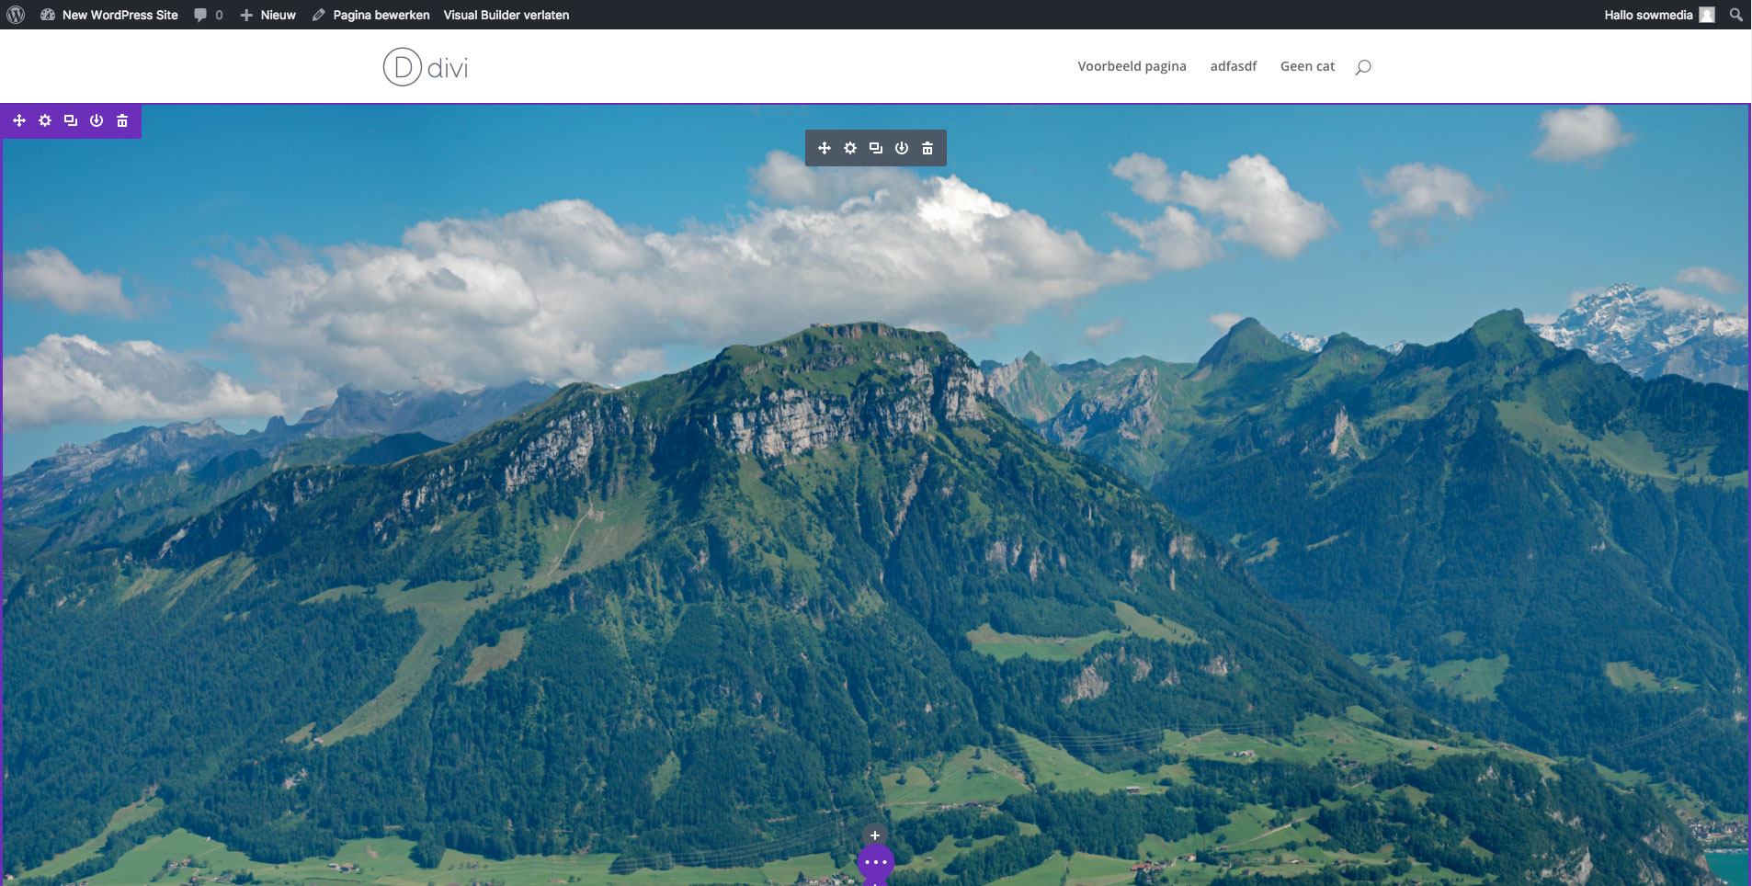Expand the purple three-dots builder menu
Screen dimensions: 1752x886
[875, 862]
